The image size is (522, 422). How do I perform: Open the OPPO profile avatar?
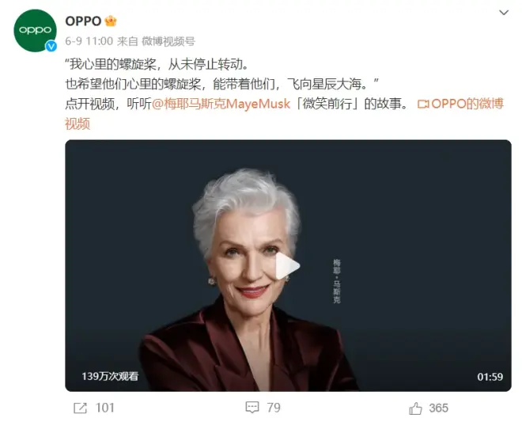coord(35,30)
